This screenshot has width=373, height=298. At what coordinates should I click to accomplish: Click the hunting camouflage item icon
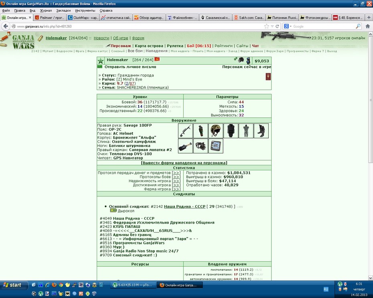pos(246,131)
